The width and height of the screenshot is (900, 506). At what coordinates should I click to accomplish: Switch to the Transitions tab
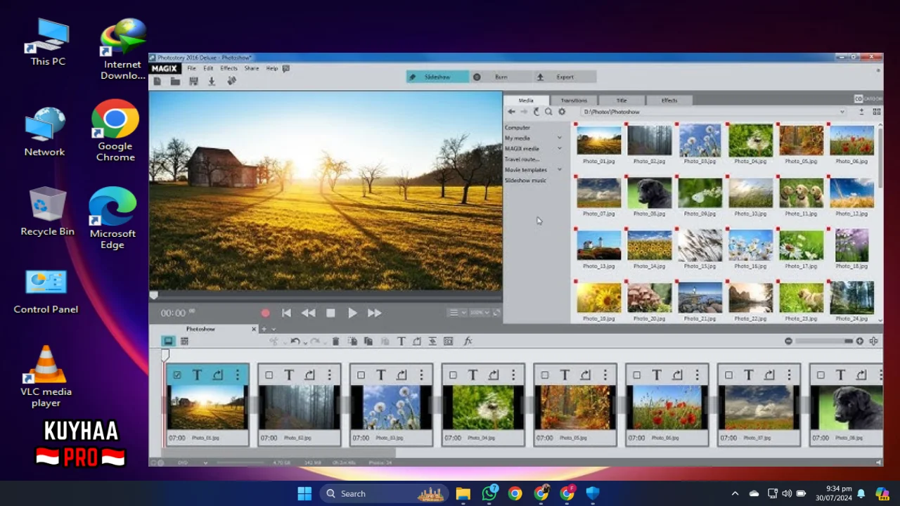tap(574, 100)
